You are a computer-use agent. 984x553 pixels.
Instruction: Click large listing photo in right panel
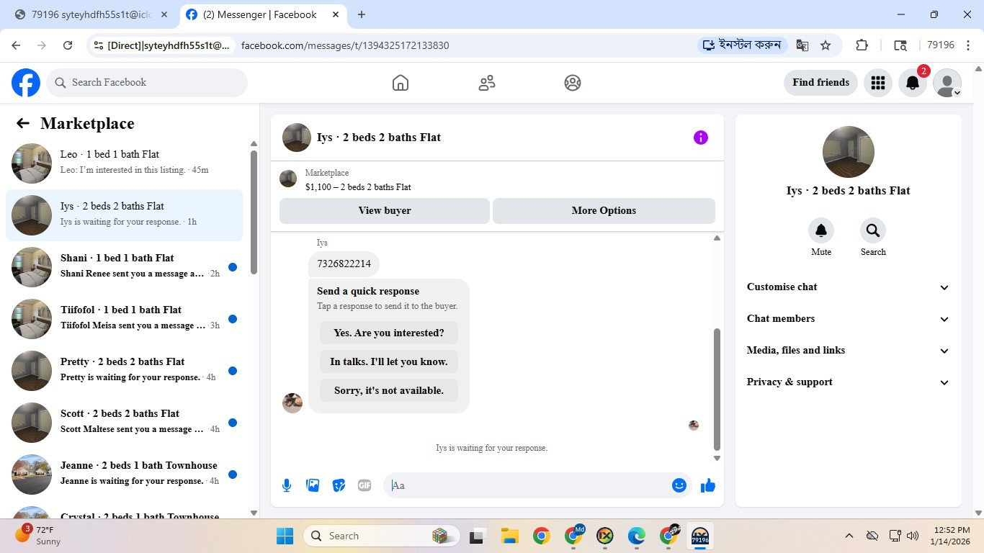849,152
